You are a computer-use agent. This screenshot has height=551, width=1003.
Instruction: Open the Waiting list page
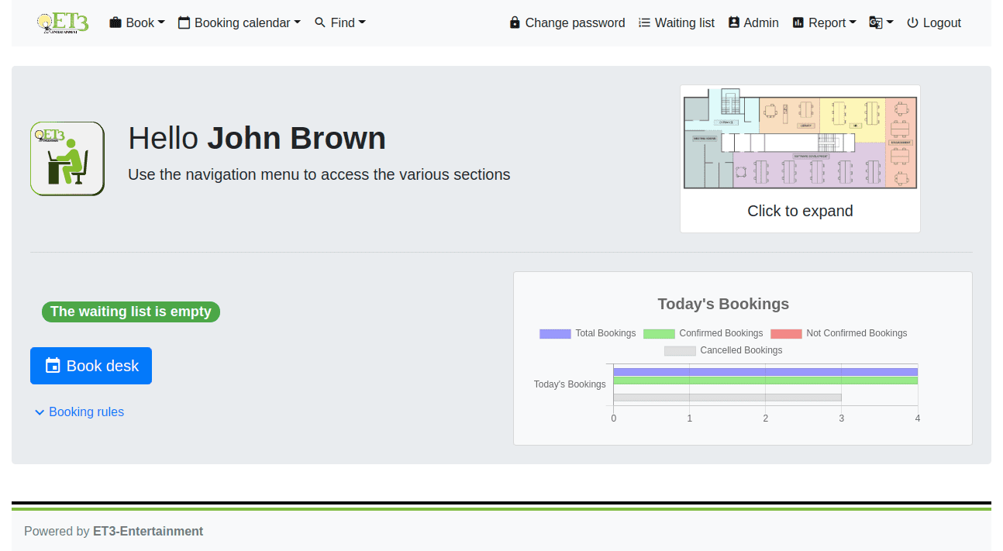tap(677, 22)
